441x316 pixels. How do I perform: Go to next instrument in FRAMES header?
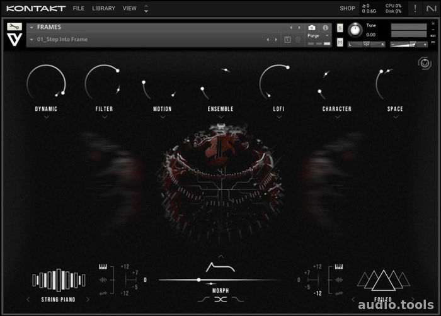point(299,28)
